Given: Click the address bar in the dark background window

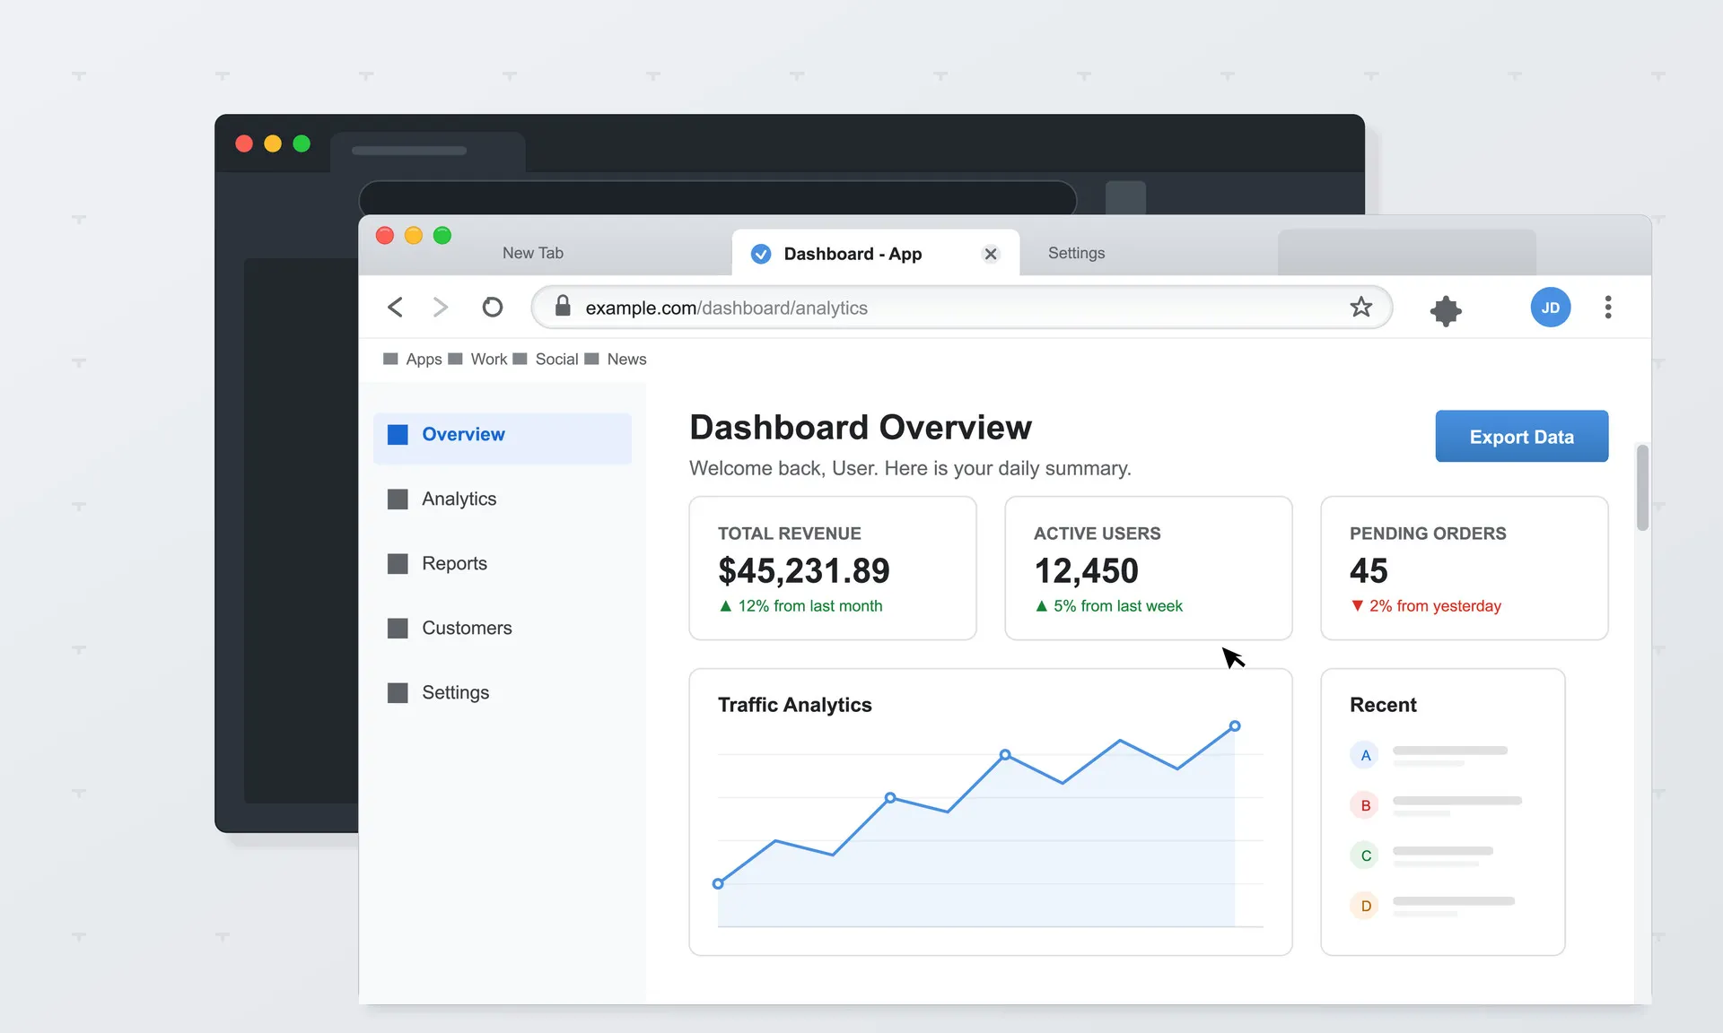Looking at the screenshot, I should (x=718, y=197).
